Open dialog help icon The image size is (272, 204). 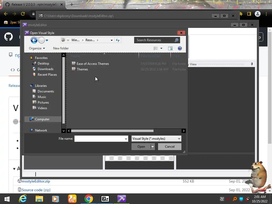tap(180, 48)
